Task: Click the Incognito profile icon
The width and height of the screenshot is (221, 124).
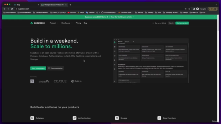Action: (201, 9)
